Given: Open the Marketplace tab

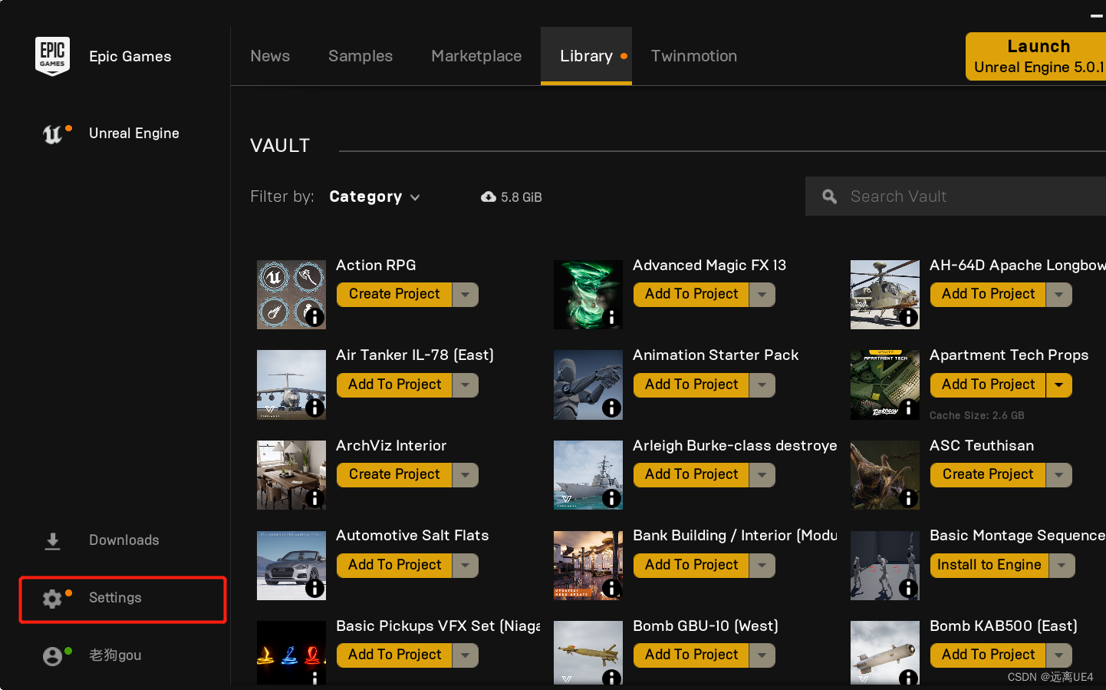Looking at the screenshot, I should [476, 56].
